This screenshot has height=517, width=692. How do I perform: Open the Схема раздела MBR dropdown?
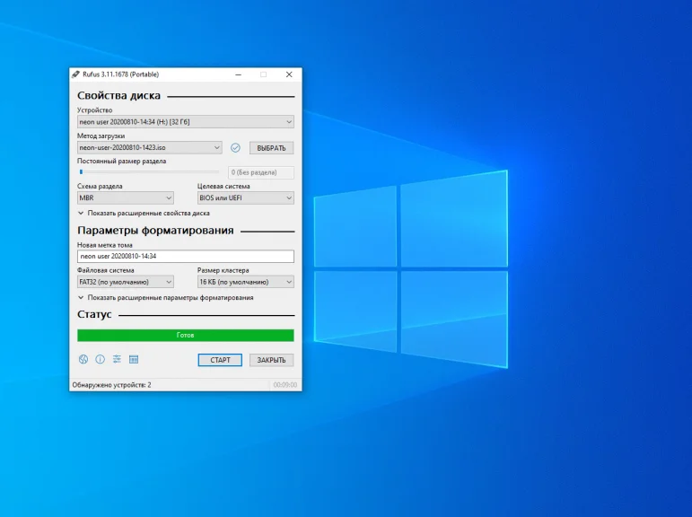tap(126, 197)
